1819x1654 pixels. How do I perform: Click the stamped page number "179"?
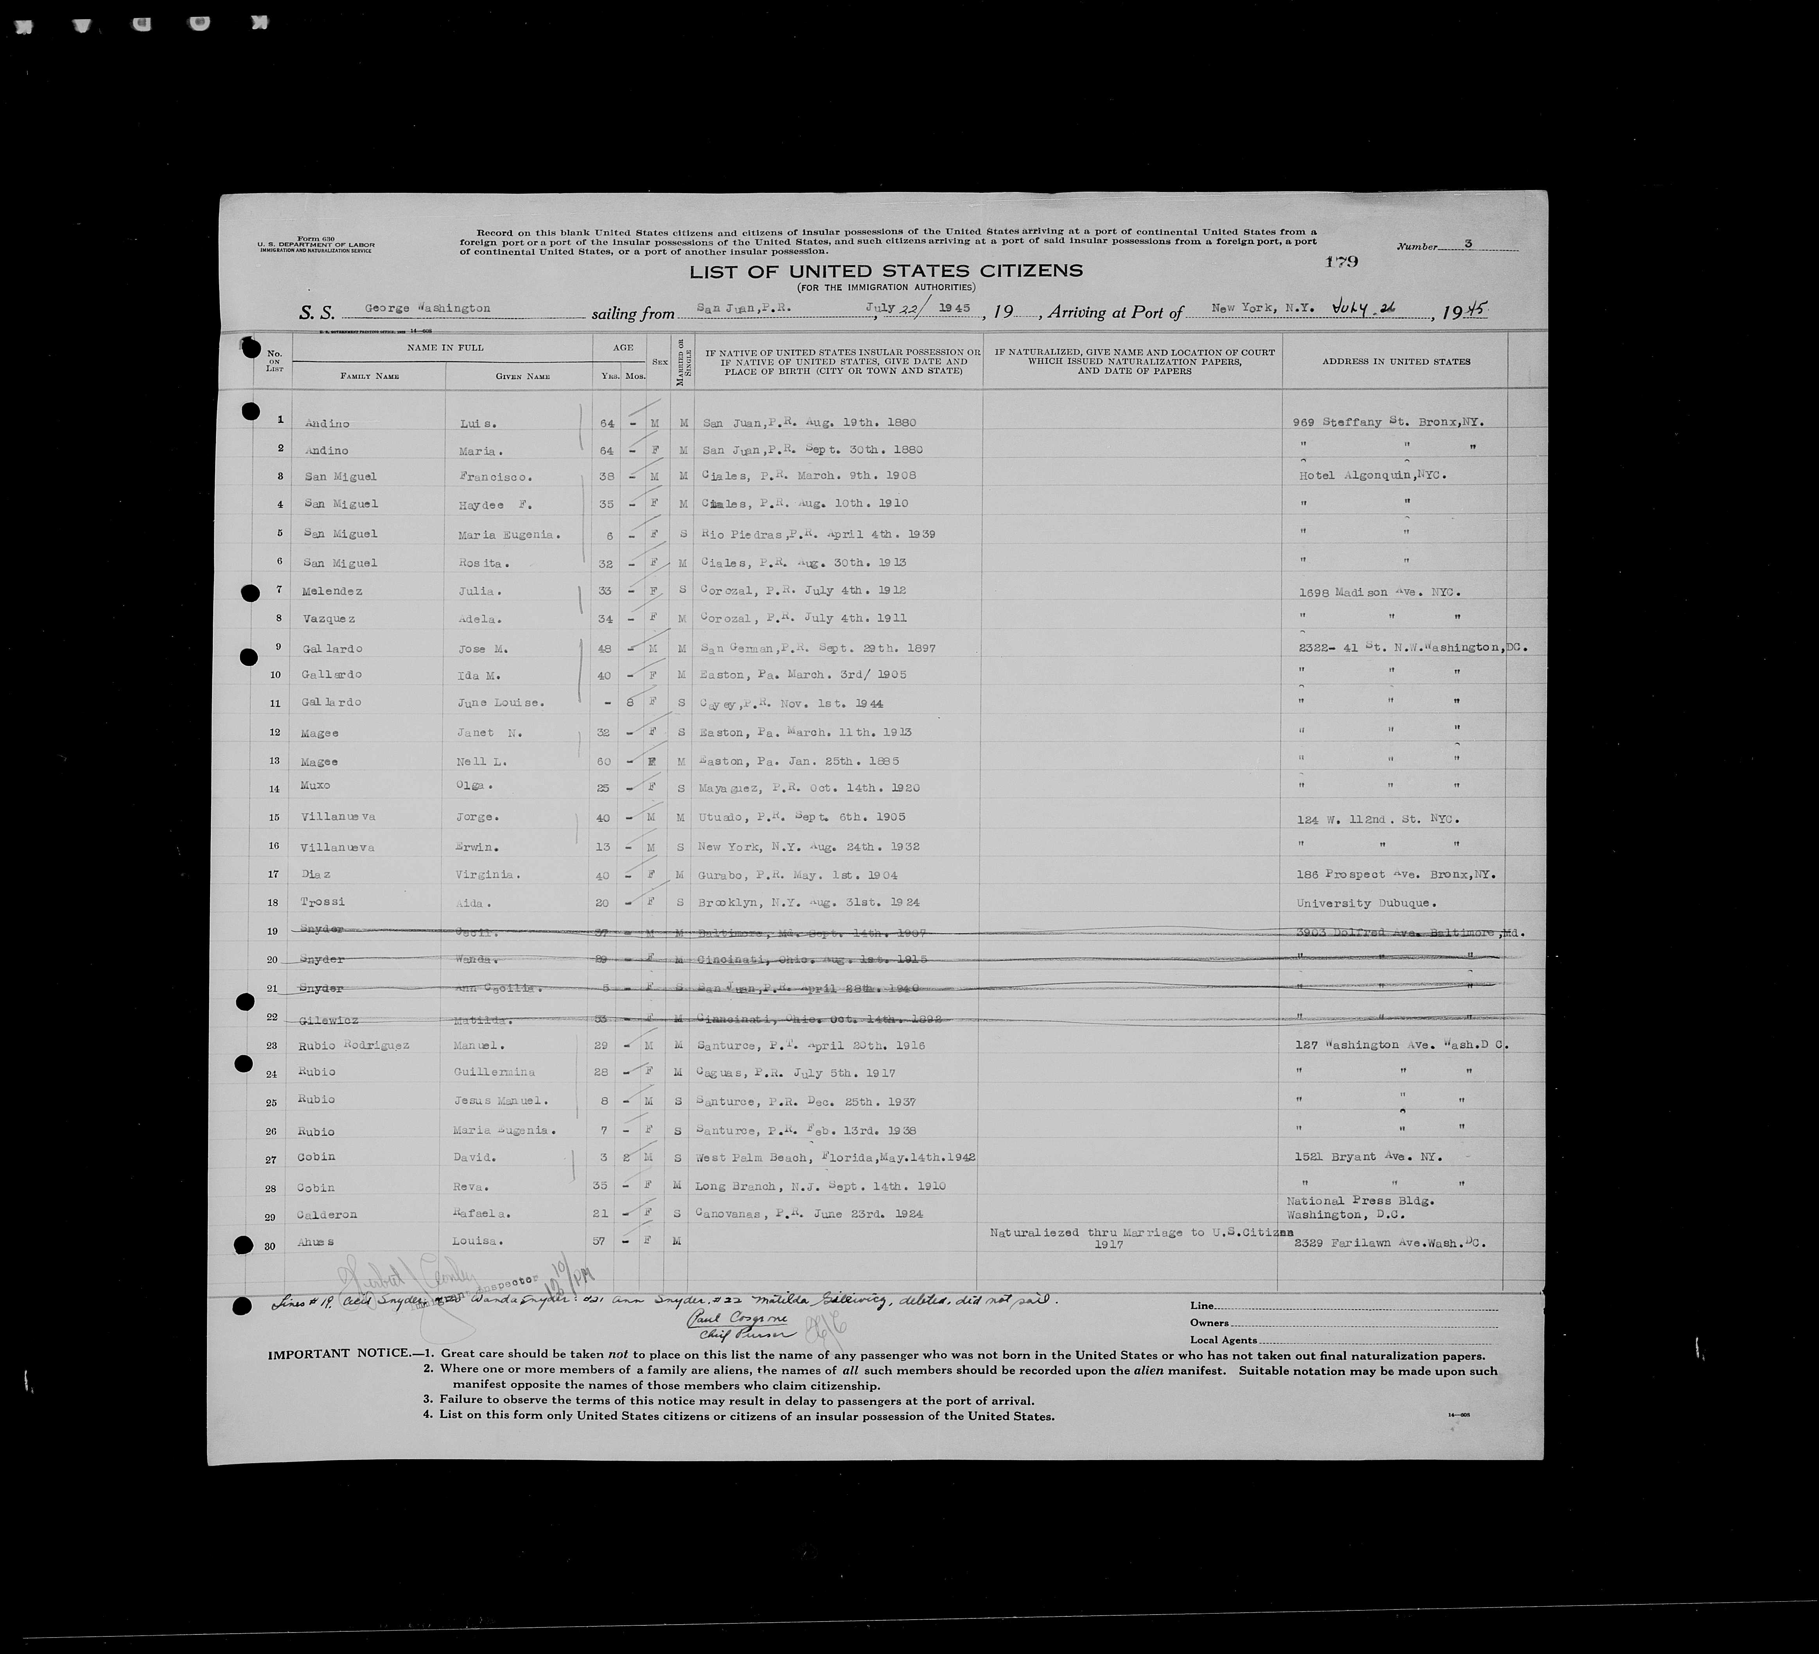(x=1342, y=262)
